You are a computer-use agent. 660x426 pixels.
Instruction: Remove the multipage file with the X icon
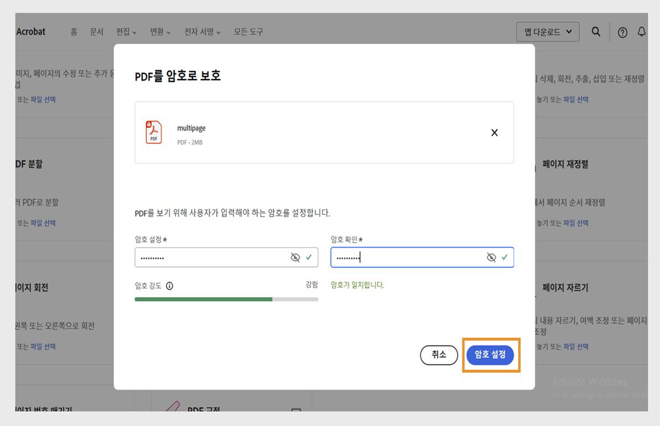coord(494,132)
